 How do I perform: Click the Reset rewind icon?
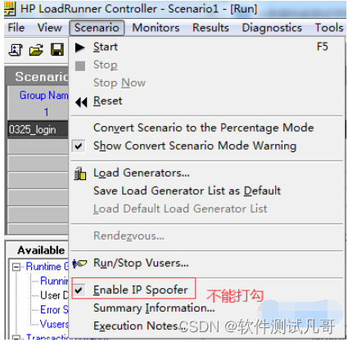(x=81, y=102)
